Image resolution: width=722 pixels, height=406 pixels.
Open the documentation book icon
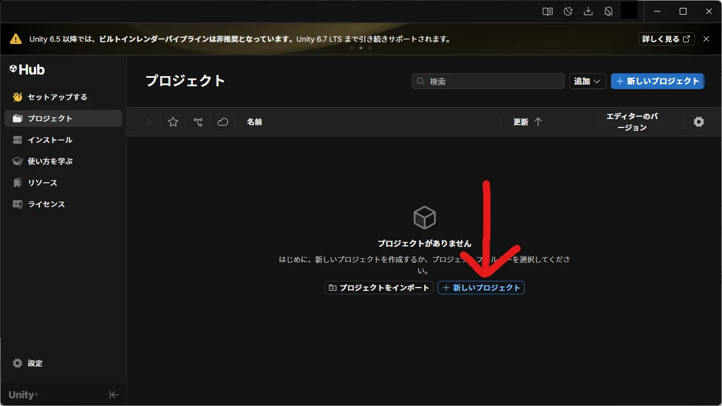[x=547, y=11]
